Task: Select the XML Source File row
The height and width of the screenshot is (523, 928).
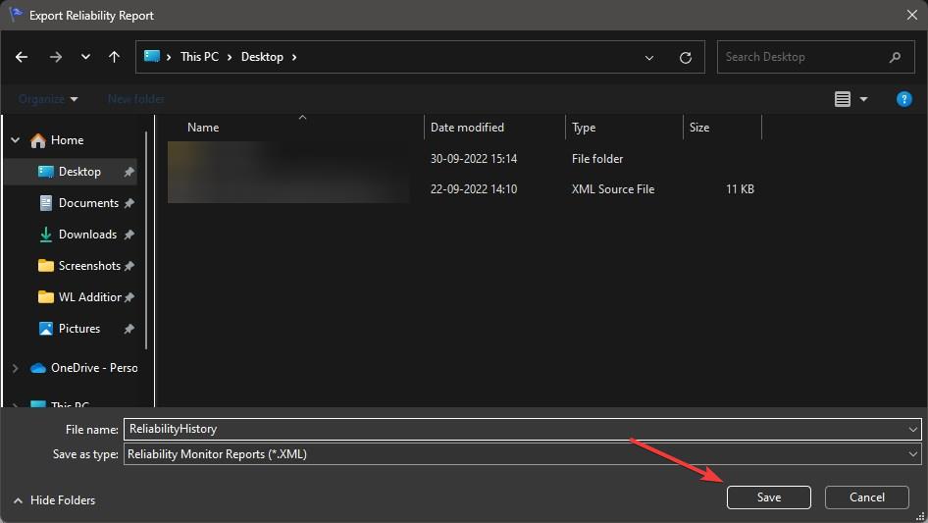Action: [464, 189]
